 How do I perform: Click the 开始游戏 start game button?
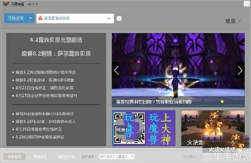pyautogui.click(x=16, y=18)
